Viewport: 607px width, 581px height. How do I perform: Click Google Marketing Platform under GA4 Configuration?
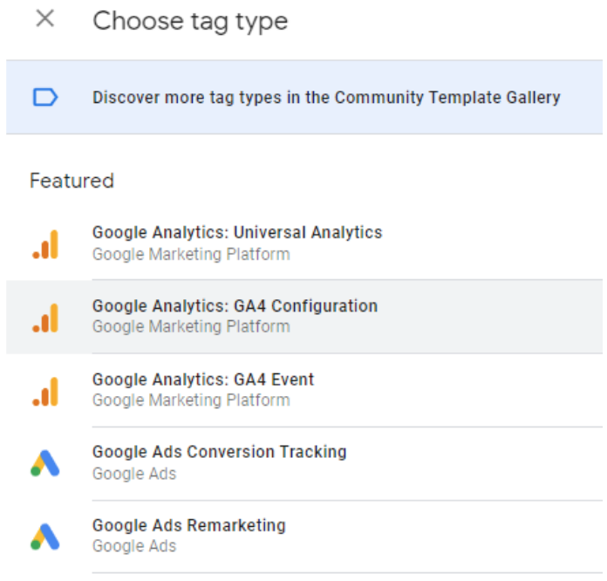click(x=191, y=327)
